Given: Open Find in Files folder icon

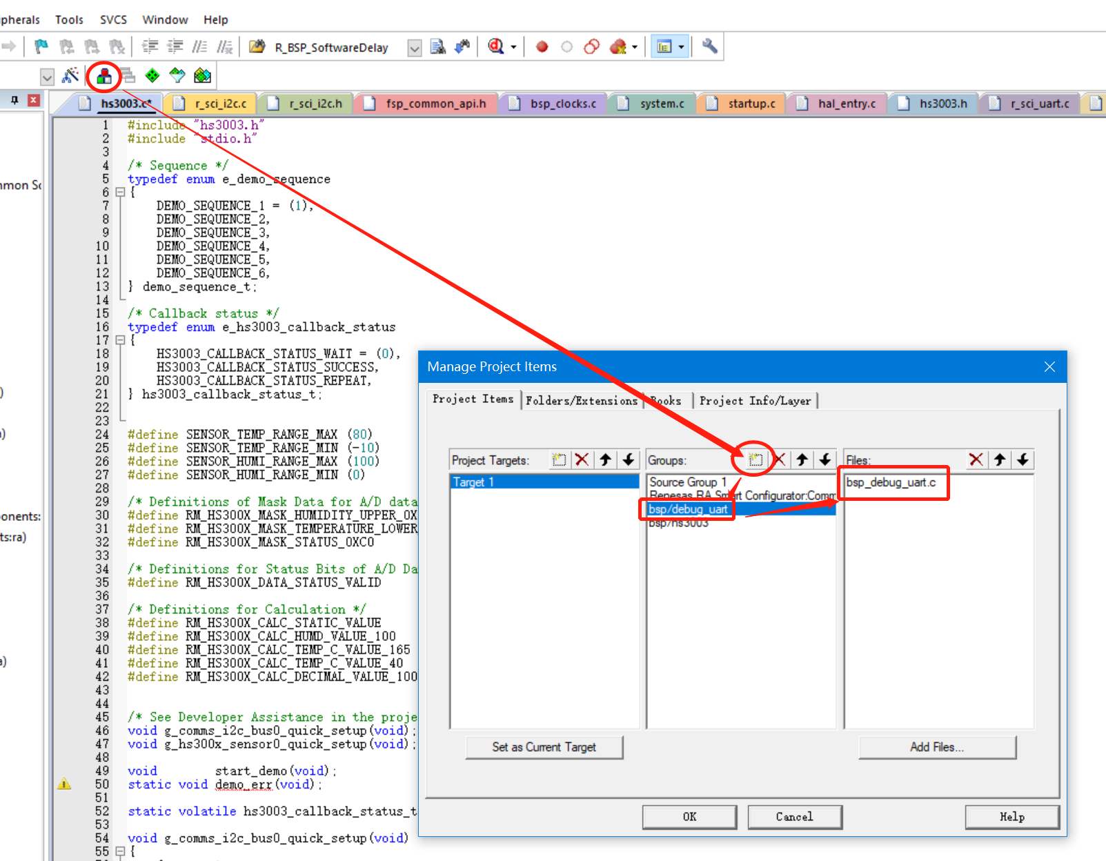Looking at the screenshot, I should point(257,46).
